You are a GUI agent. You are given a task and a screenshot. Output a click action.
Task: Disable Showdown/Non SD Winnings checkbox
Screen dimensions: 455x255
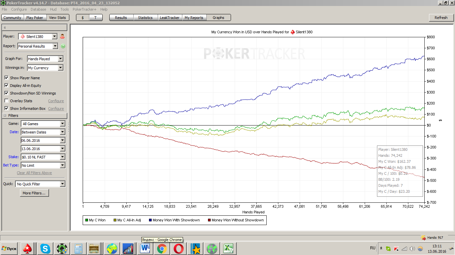coord(6,93)
